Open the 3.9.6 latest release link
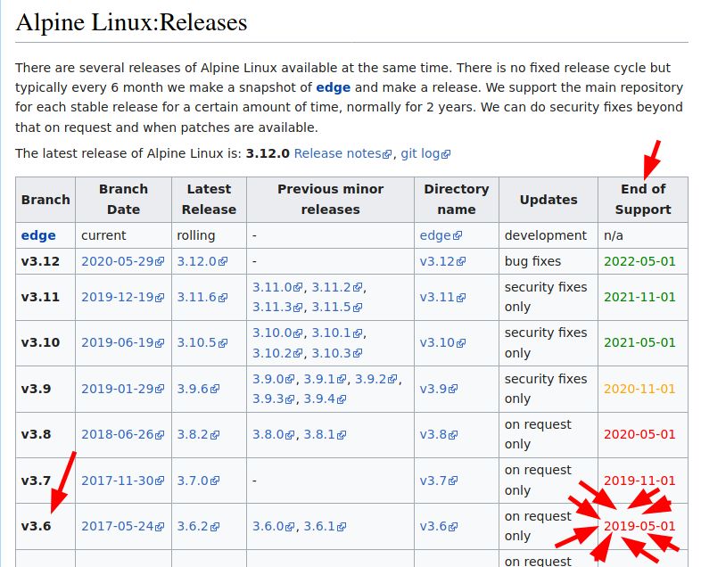Viewport: 701px width, 567px height. (198, 389)
